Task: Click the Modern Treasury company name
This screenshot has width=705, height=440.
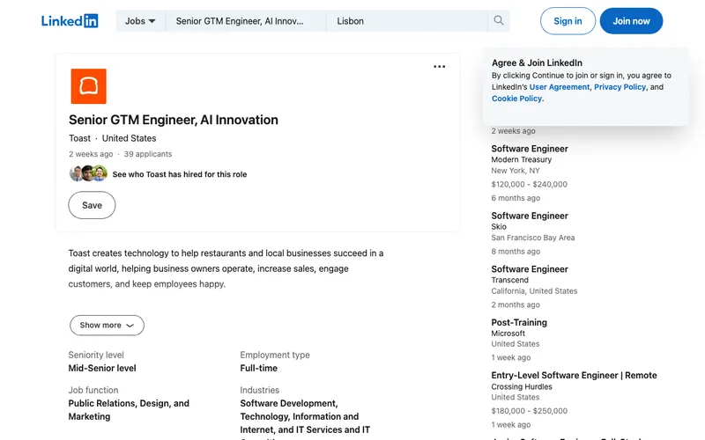Action: 521,160
